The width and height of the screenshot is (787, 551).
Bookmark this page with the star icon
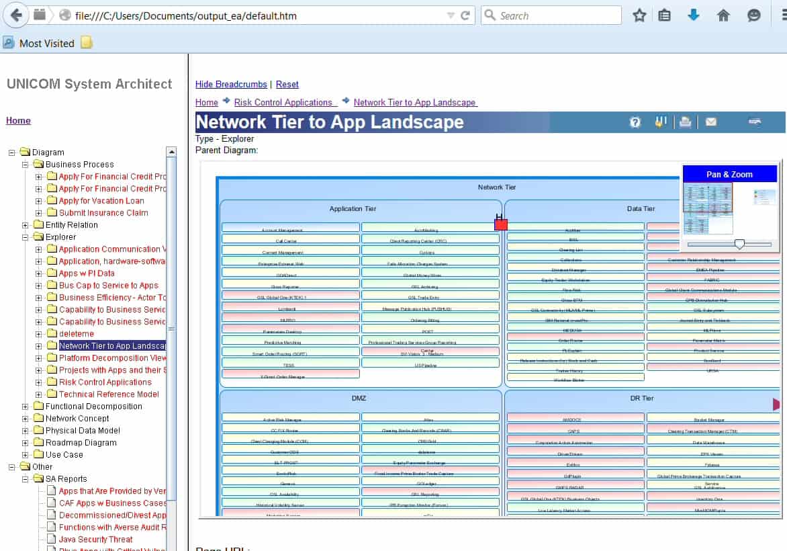point(639,15)
